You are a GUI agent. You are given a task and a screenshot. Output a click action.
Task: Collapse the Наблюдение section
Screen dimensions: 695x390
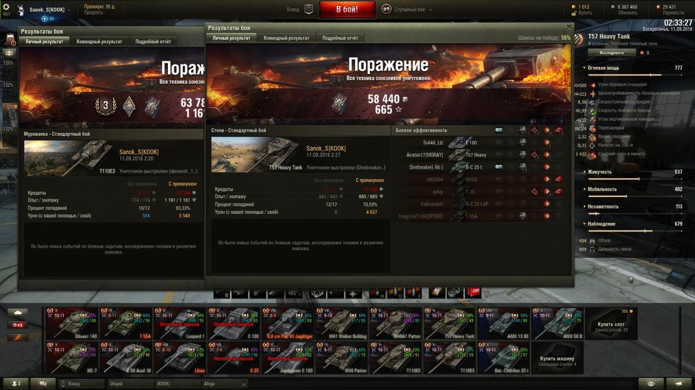(x=599, y=224)
